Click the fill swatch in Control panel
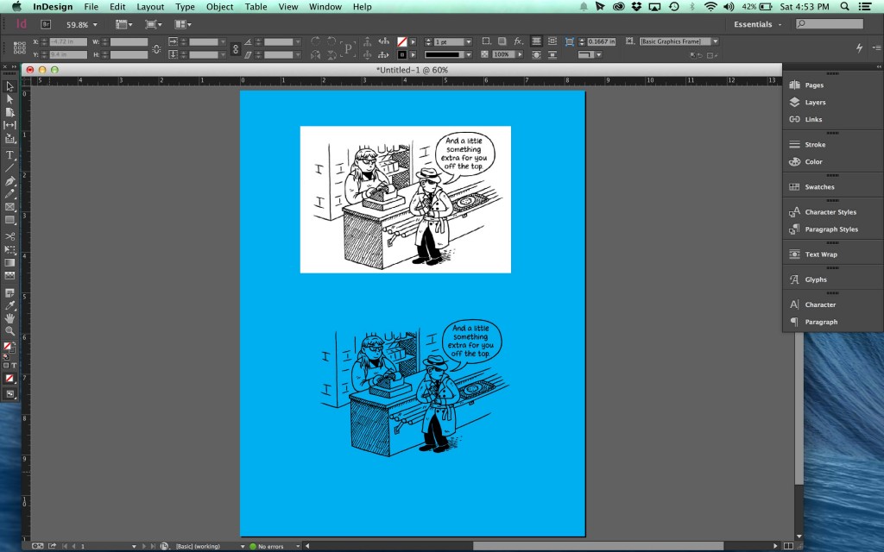Viewport: 884px width, 552px height. 402,42
